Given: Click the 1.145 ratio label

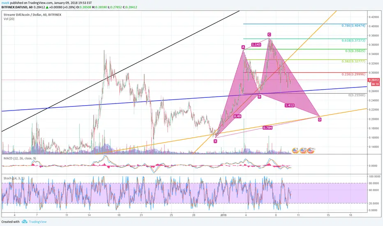Looking at the screenshot, I should 256,45.
